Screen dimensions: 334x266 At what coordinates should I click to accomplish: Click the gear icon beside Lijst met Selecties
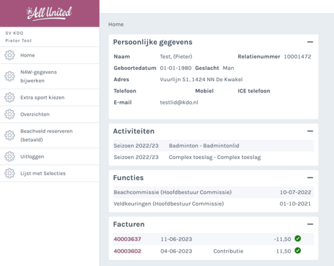click(x=9, y=174)
